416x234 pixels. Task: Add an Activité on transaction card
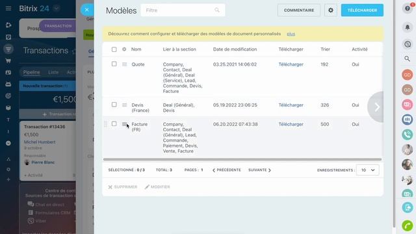pyautogui.click(x=33, y=175)
